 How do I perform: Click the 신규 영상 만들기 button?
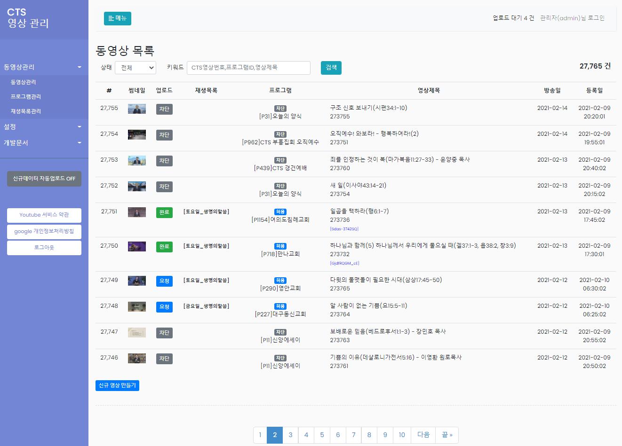tap(117, 385)
